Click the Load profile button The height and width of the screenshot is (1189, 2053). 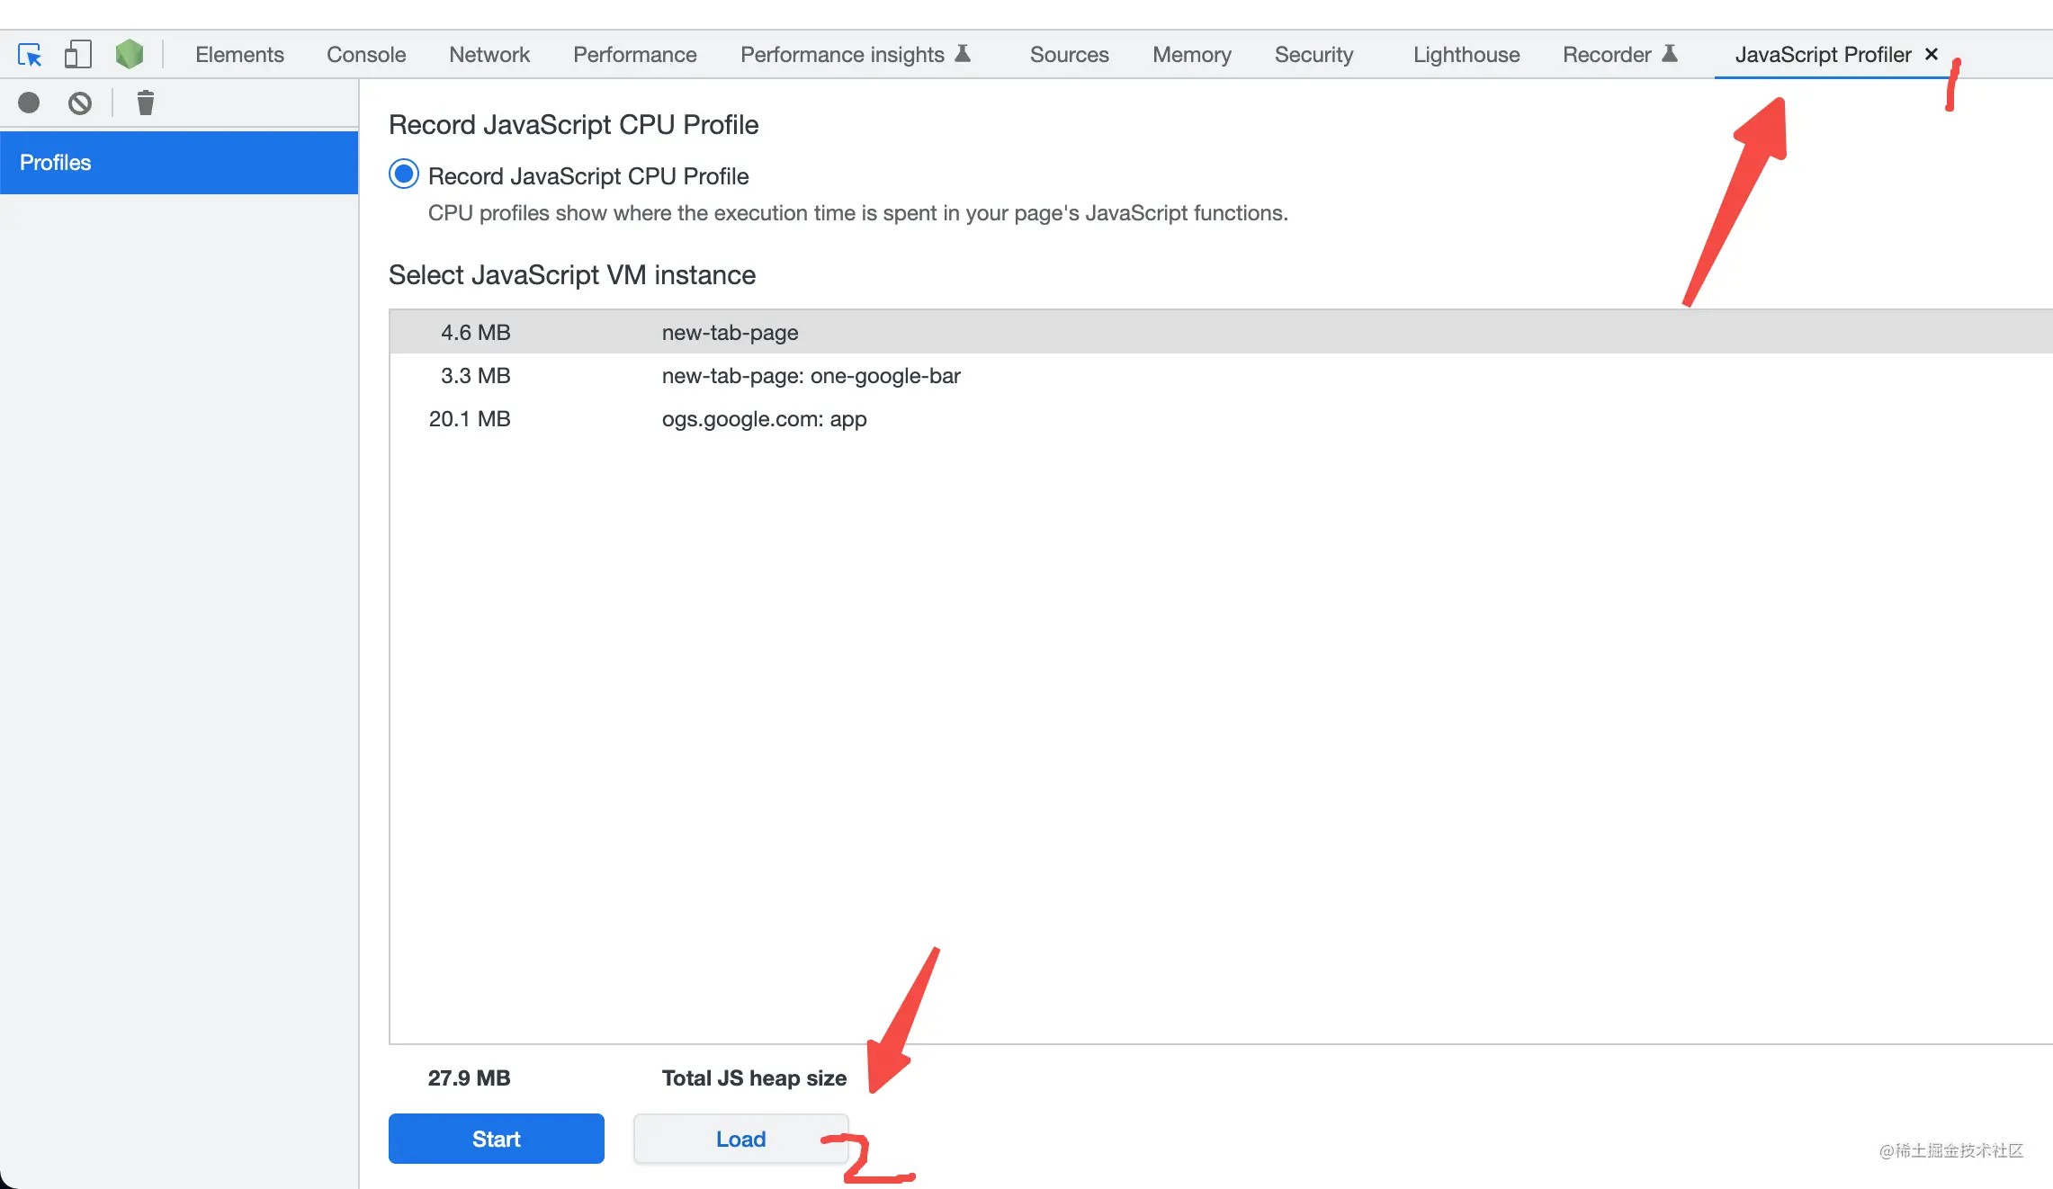[x=740, y=1137]
